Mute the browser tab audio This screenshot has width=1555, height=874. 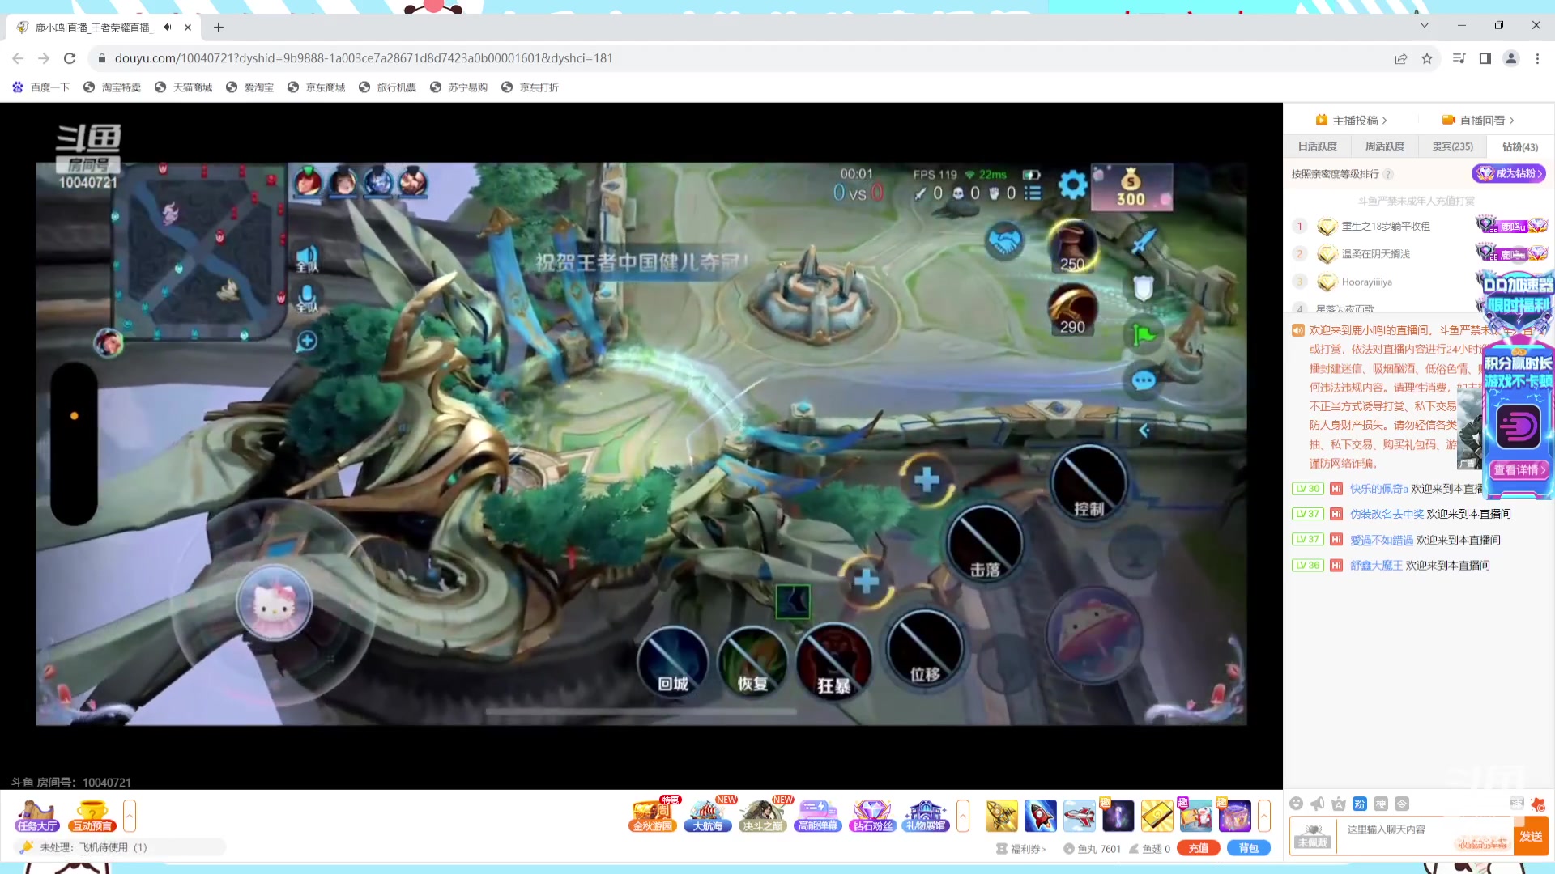pyautogui.click(x=168, y=27)
